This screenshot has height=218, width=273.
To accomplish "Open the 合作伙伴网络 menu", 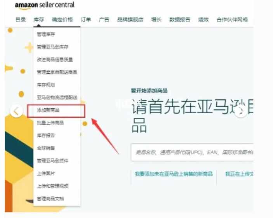I will [232, 19].
